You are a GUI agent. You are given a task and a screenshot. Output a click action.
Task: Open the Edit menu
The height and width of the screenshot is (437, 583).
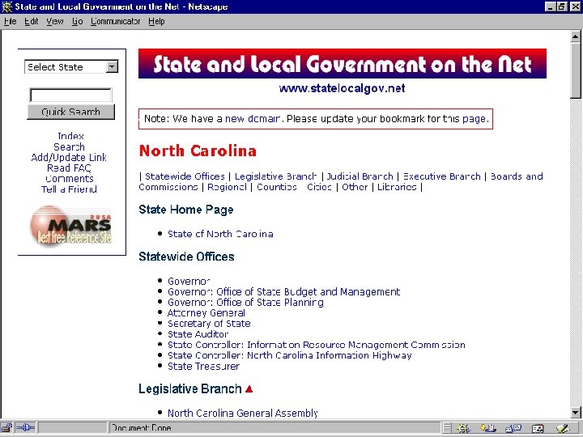click(x=32, y=22)
